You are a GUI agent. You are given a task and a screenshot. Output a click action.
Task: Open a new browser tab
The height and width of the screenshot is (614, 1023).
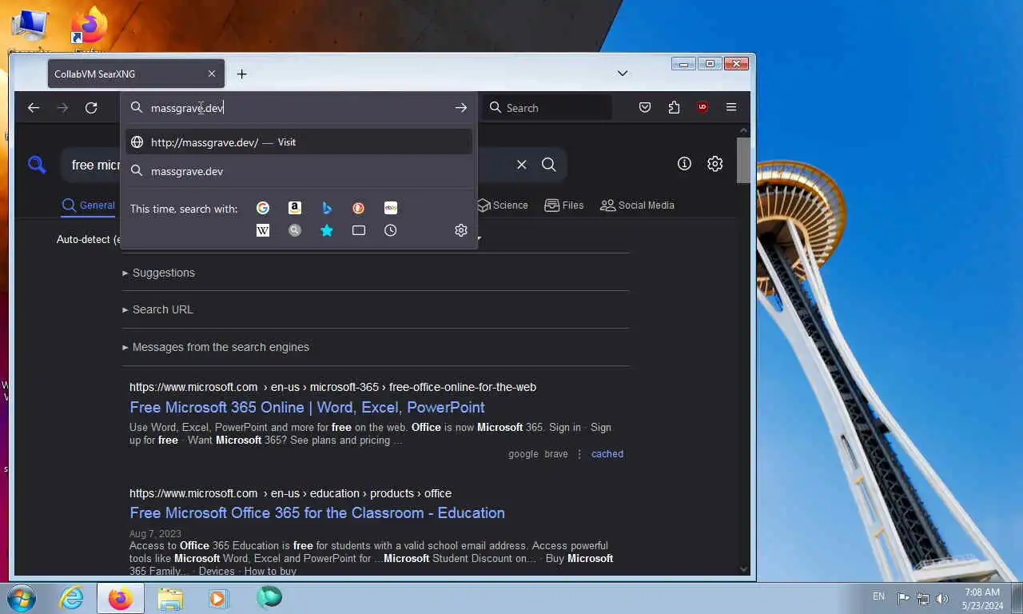241,74
